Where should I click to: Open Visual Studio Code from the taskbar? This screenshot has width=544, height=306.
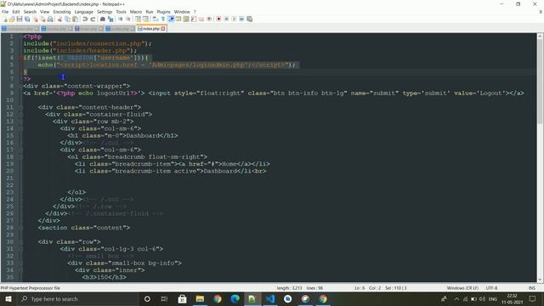(270, 298)
